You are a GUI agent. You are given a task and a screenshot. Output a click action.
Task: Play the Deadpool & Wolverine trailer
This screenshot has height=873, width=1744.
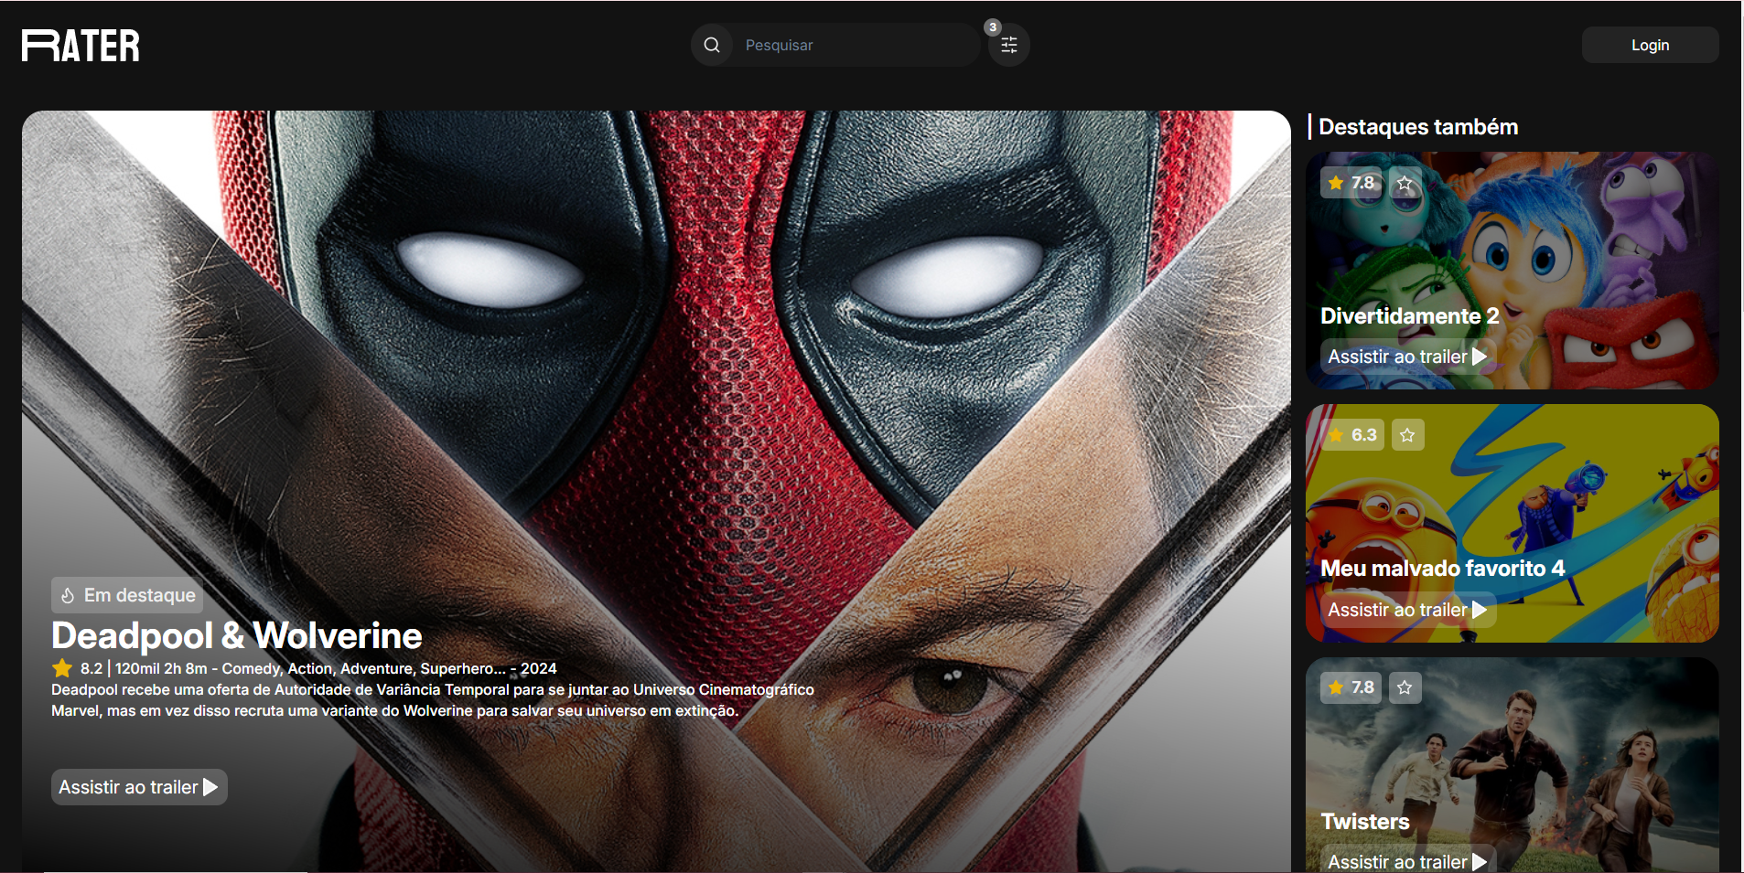pos(139,787)
